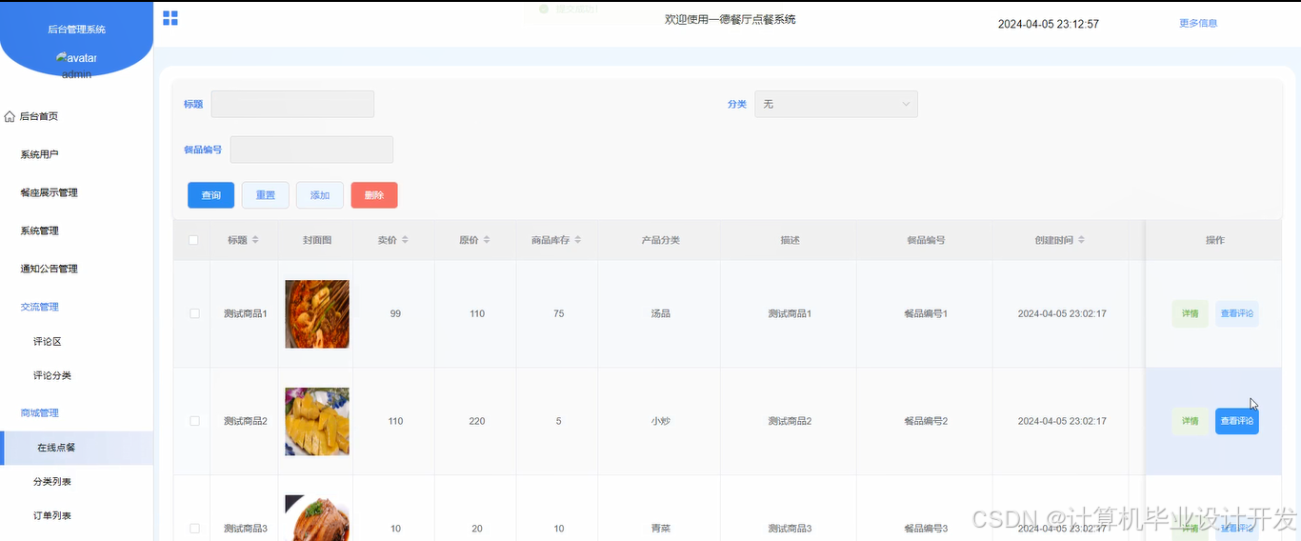
Task: Open 评论区 menu item
Action: [48, 341]
